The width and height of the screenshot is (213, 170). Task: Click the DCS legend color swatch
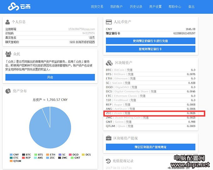(x=83, y=155)
